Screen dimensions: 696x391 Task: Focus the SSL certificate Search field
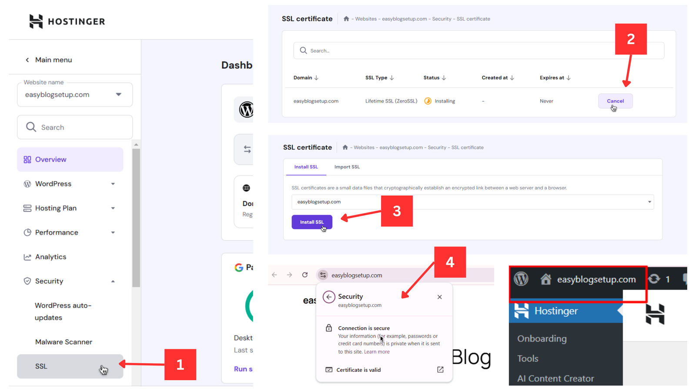click(478, 51)
